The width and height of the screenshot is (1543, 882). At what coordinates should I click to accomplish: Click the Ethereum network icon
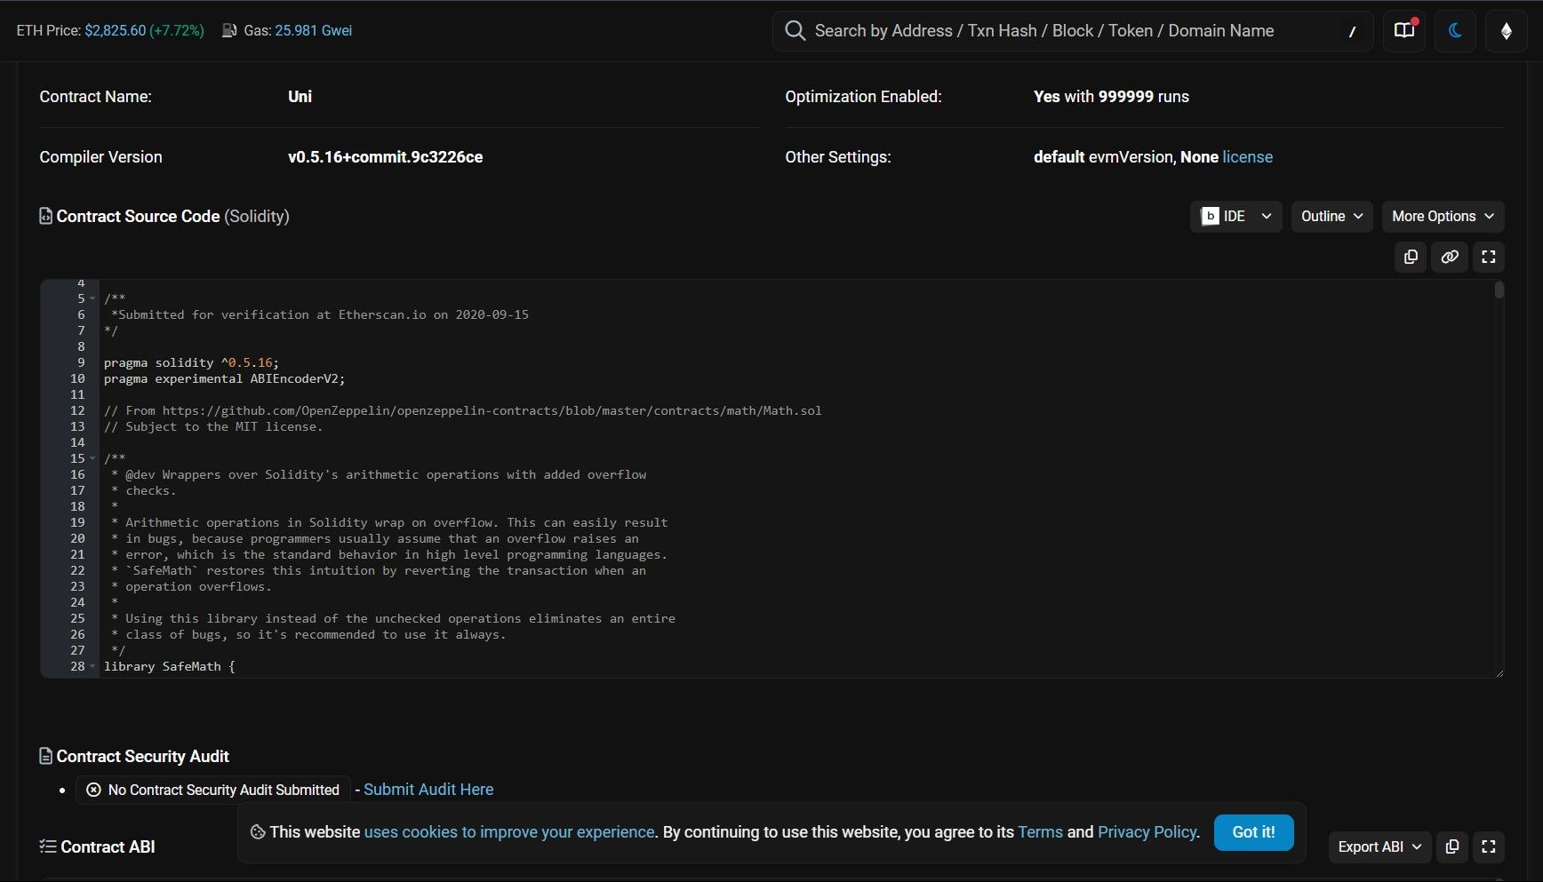(x=1506, y=31)
